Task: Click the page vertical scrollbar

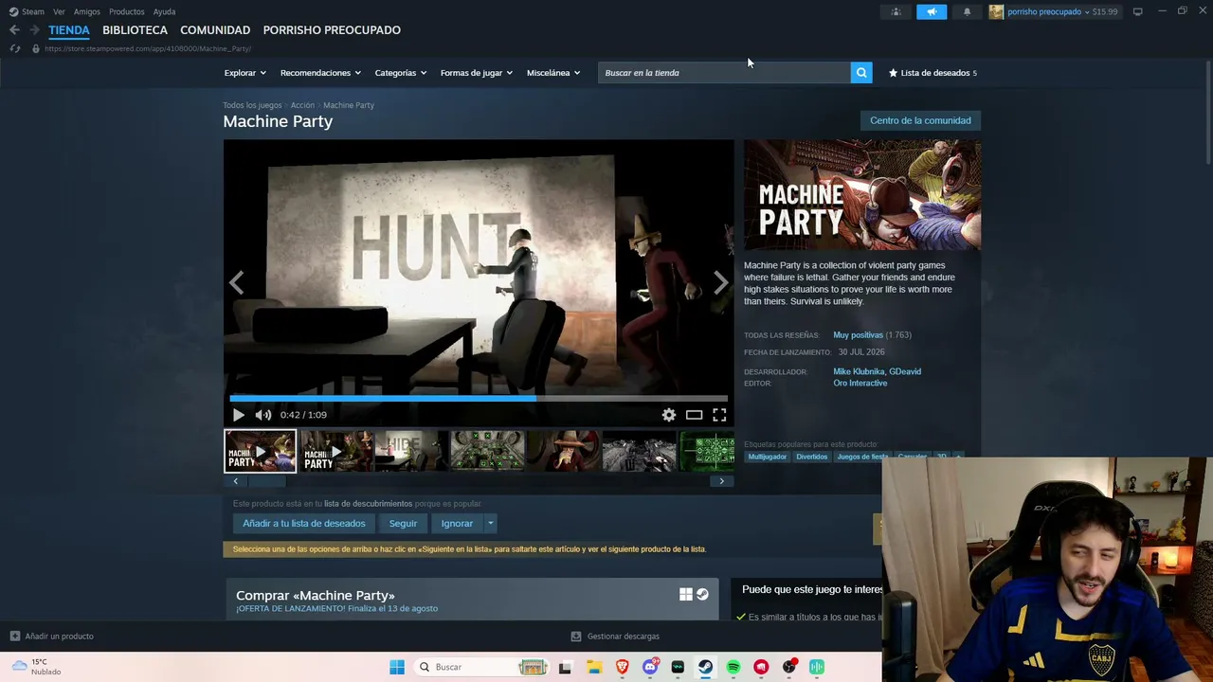Action: [1208, 114]
